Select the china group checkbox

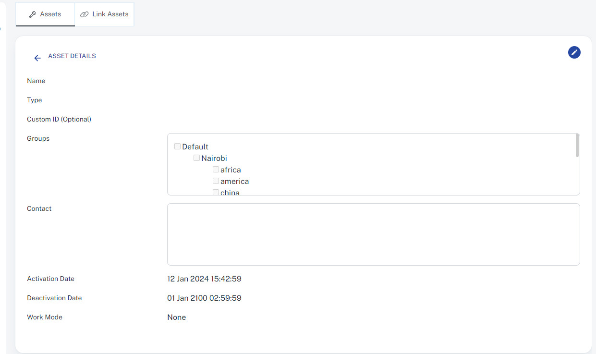216,192
